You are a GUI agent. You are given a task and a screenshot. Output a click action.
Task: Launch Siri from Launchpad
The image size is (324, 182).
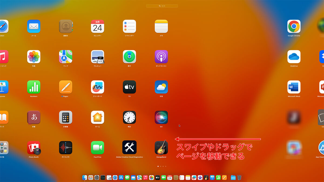[161, 117]
